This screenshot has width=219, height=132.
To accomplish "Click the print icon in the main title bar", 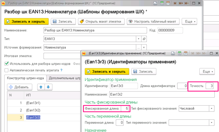I will pos(156,4).
